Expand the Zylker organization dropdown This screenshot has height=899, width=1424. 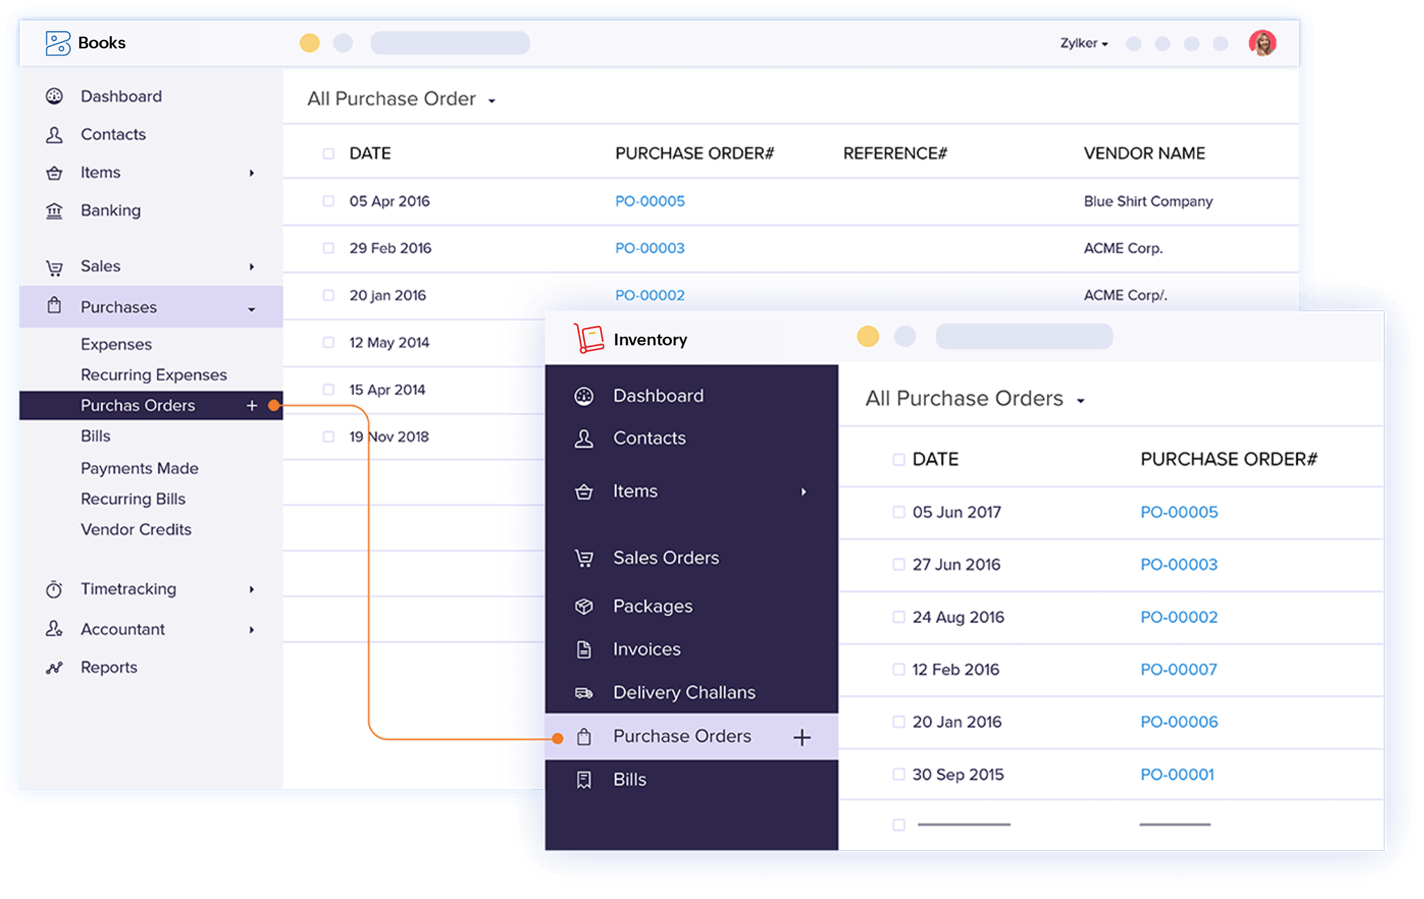[x=1083, y=43]
